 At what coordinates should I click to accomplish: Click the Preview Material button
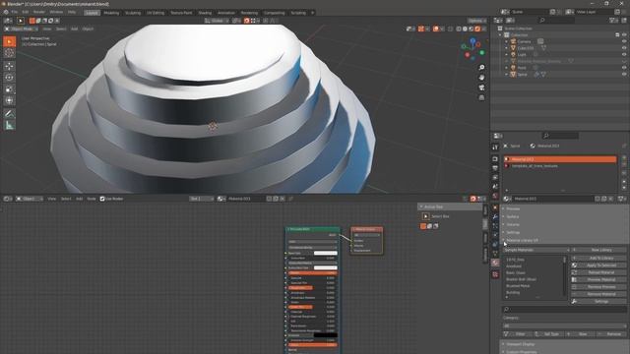tap(598, 279)
